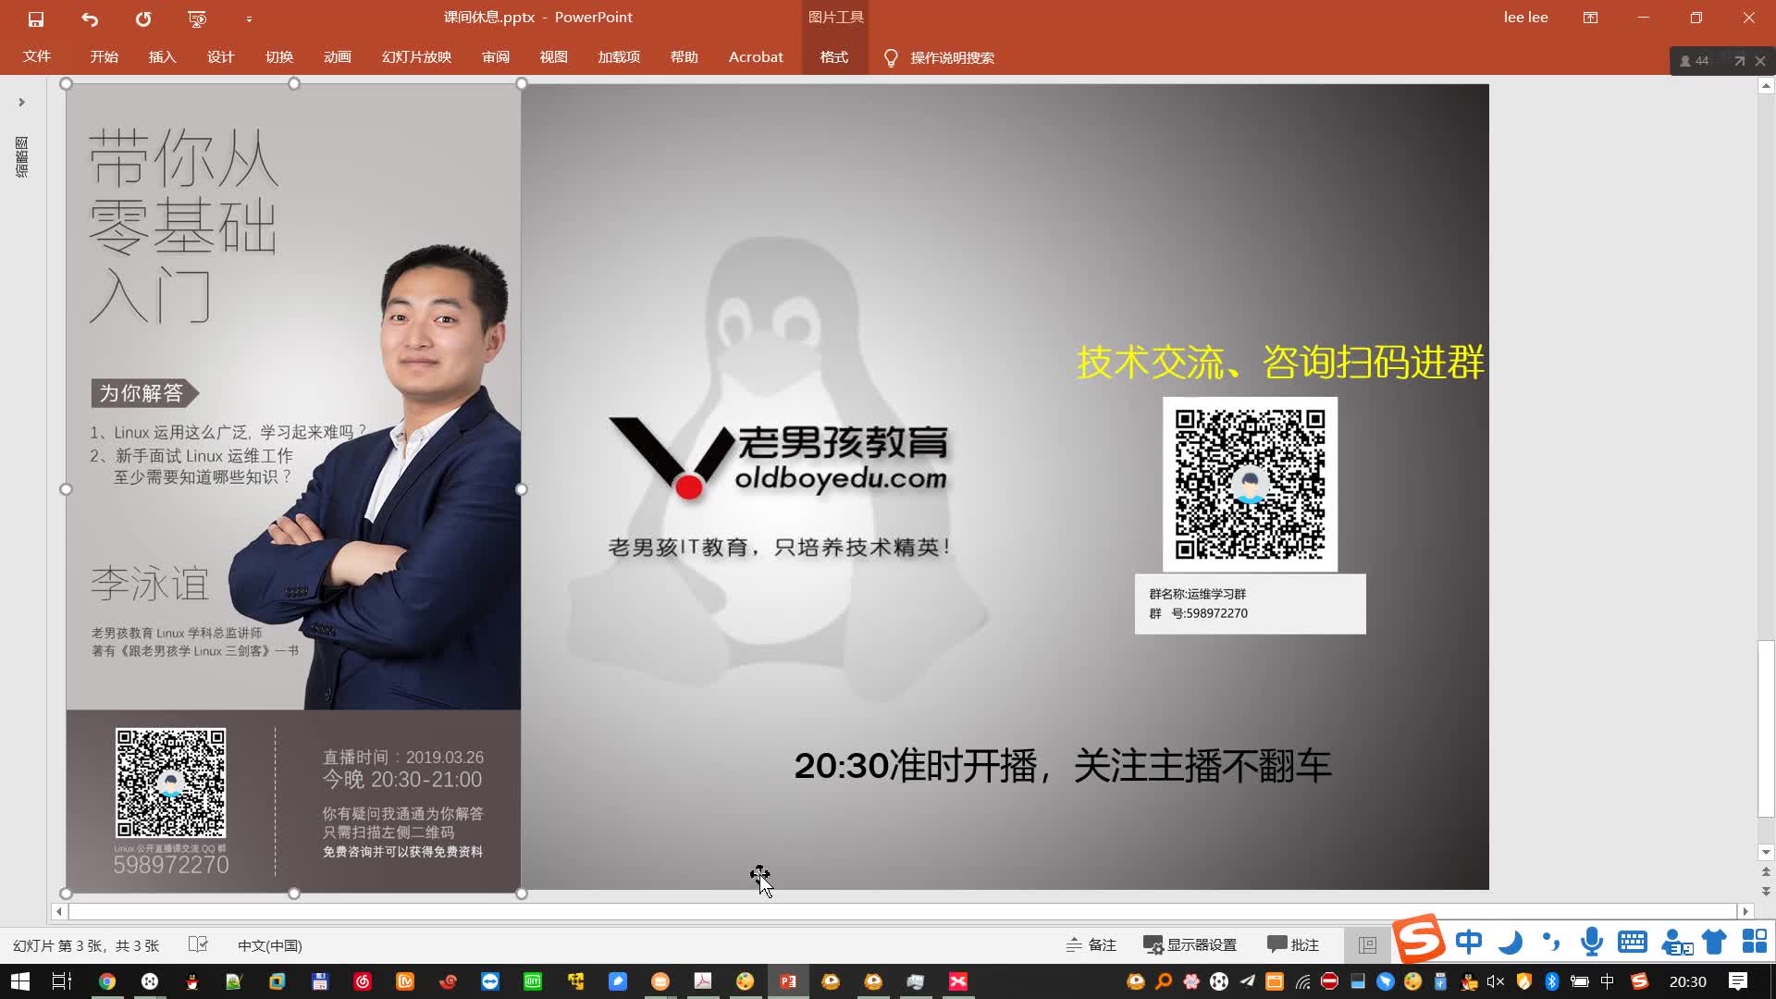1776x999 pixels.
Task: Click the horizontal scrollbar right arrow
Action: [x=1745, y=912]
